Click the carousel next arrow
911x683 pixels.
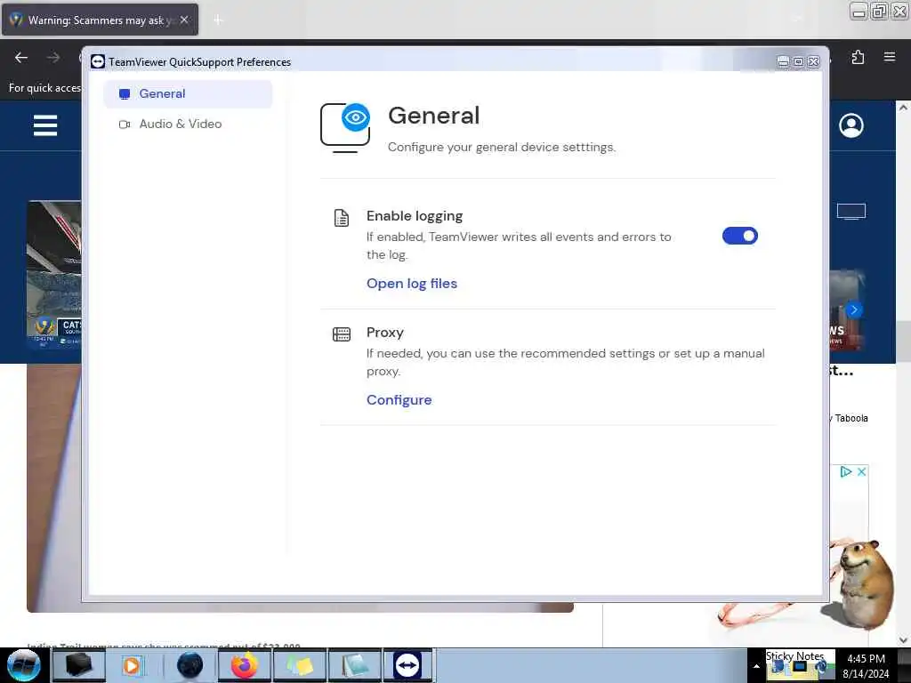(853, 309)
